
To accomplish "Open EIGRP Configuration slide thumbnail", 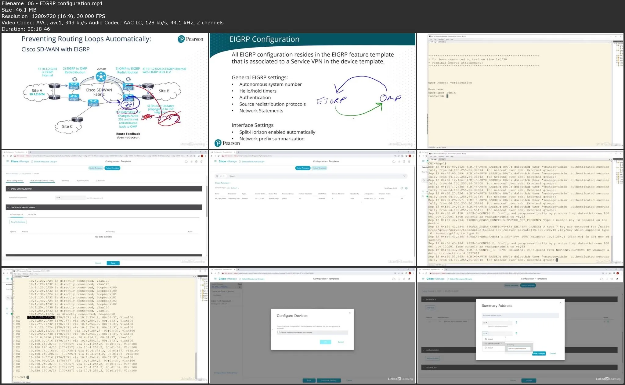I will click(312, 91).
